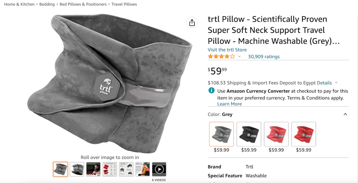Show second thumbnail of pillow with strap
This screenshot has width=358, height=183.
pos(77,169)
